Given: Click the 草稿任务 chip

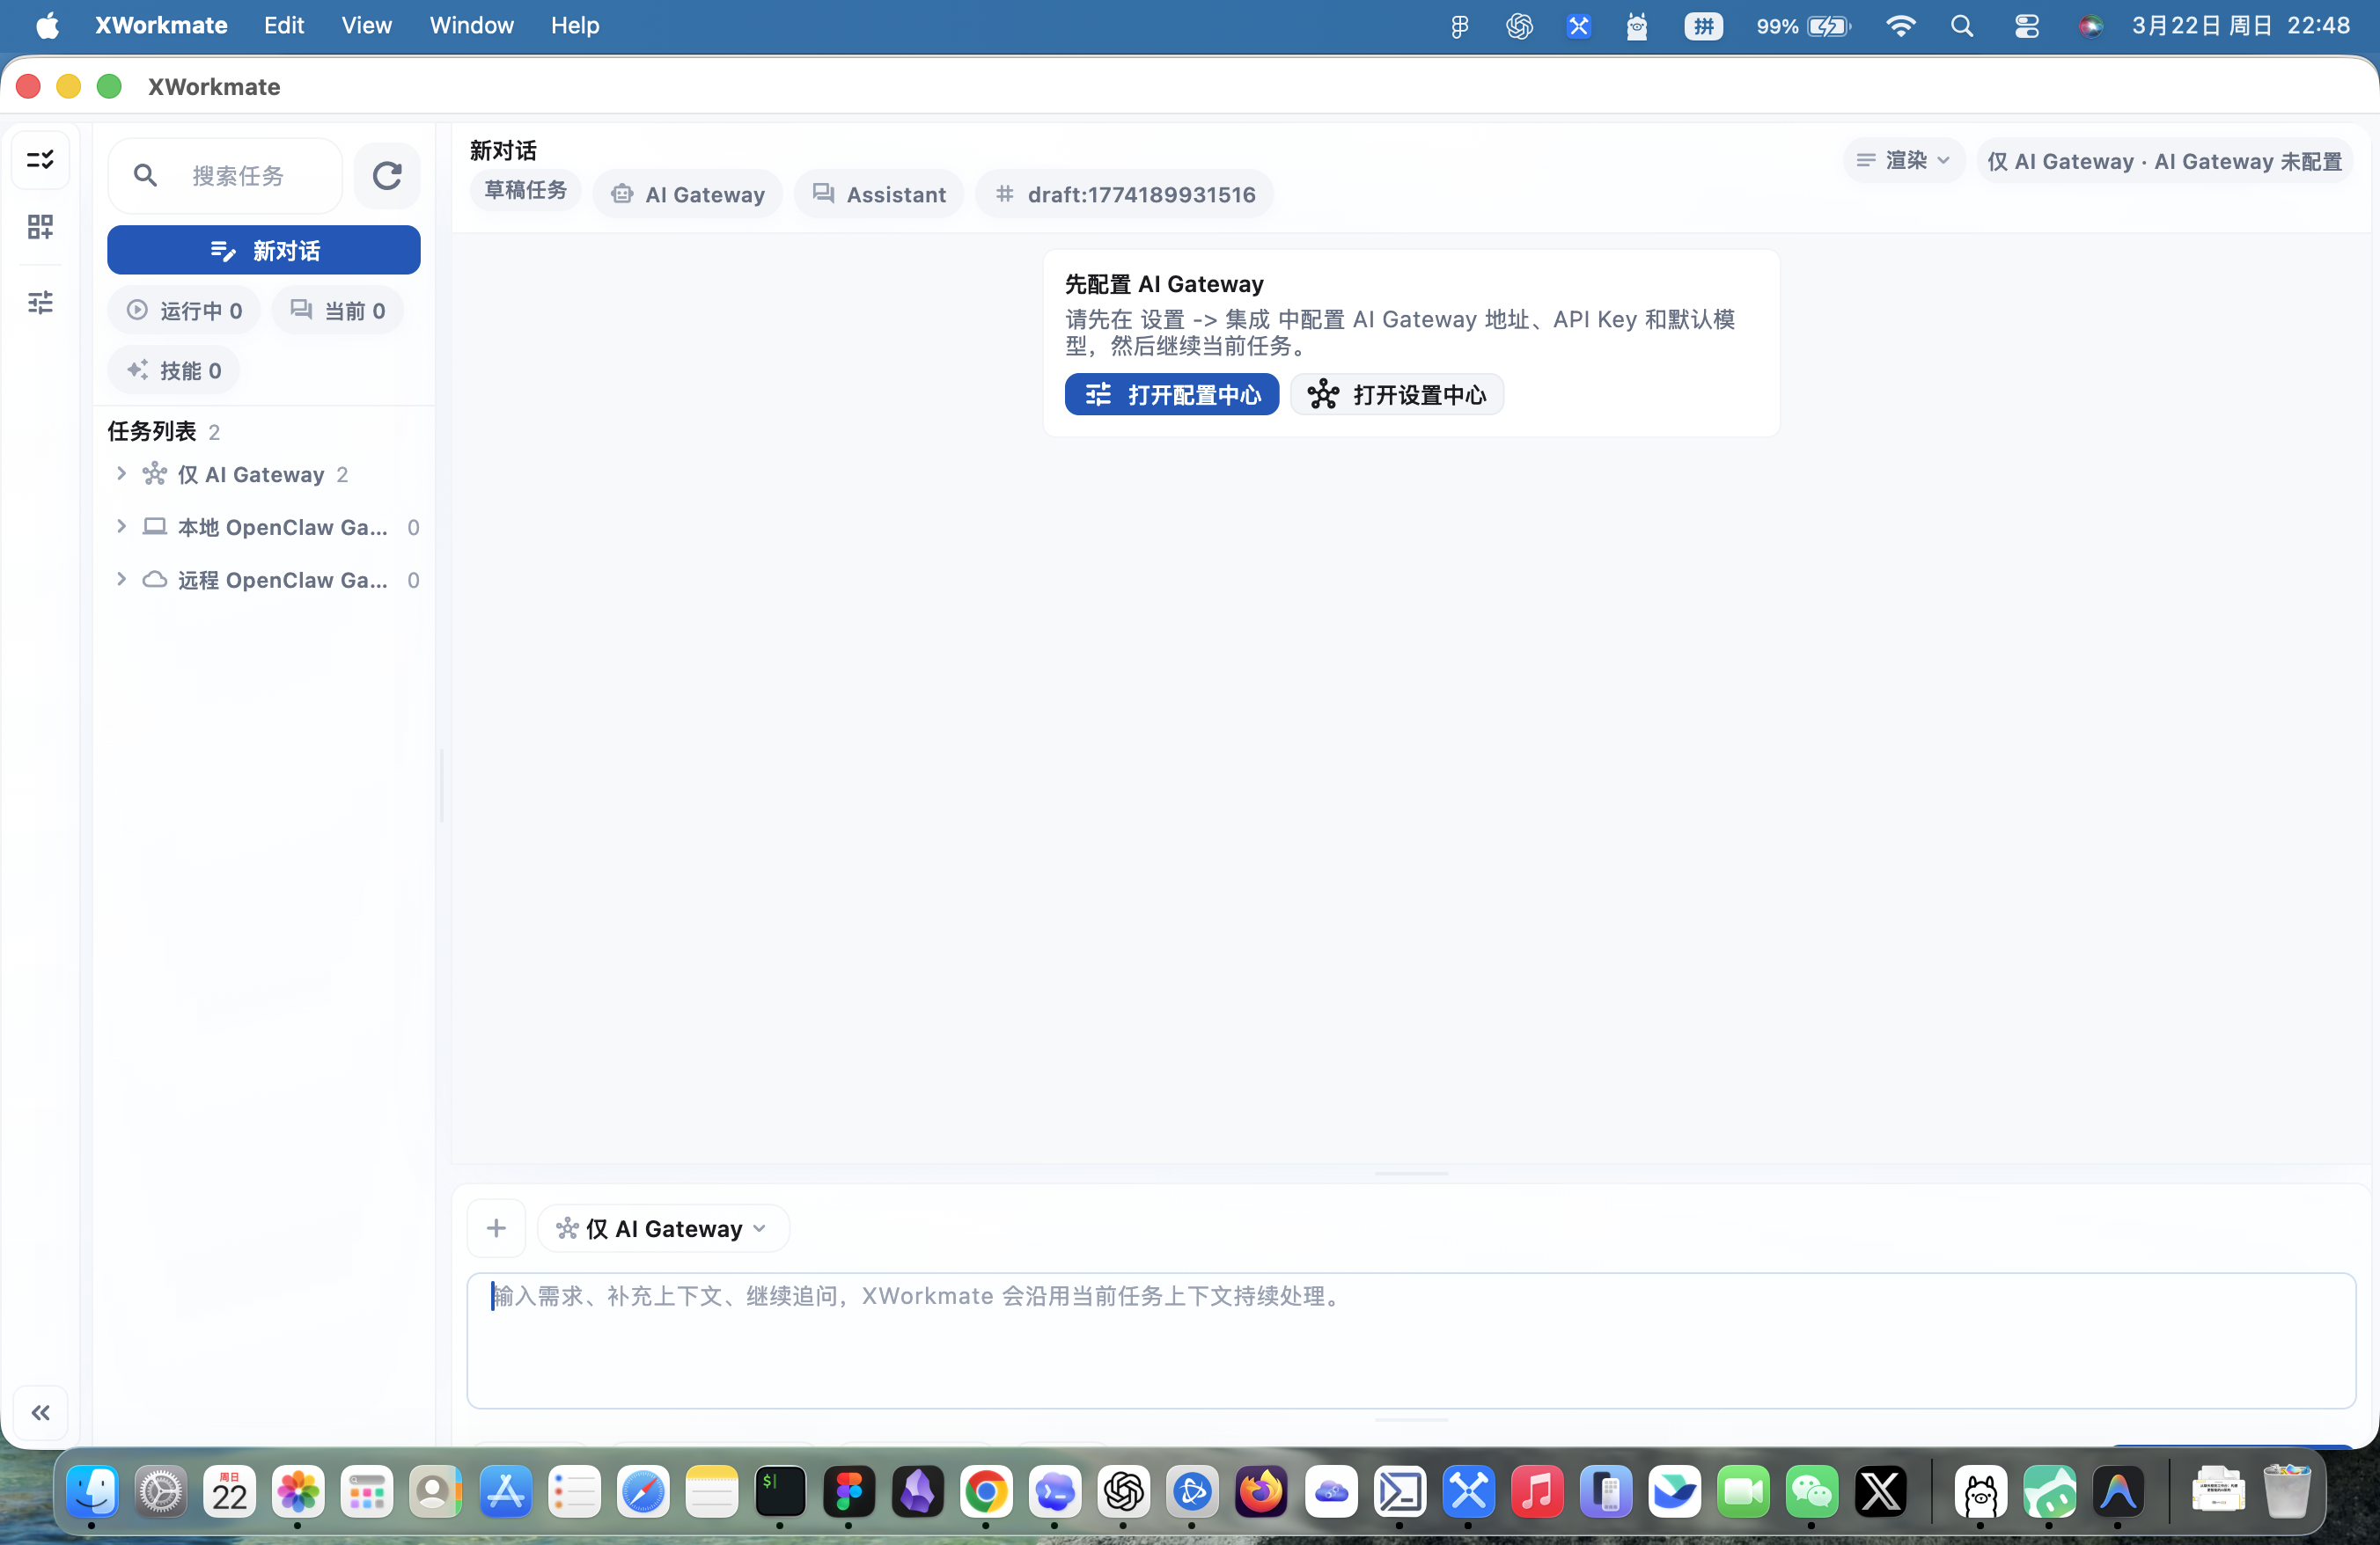Looking at the screenshot, I should [x=526, y=191].
